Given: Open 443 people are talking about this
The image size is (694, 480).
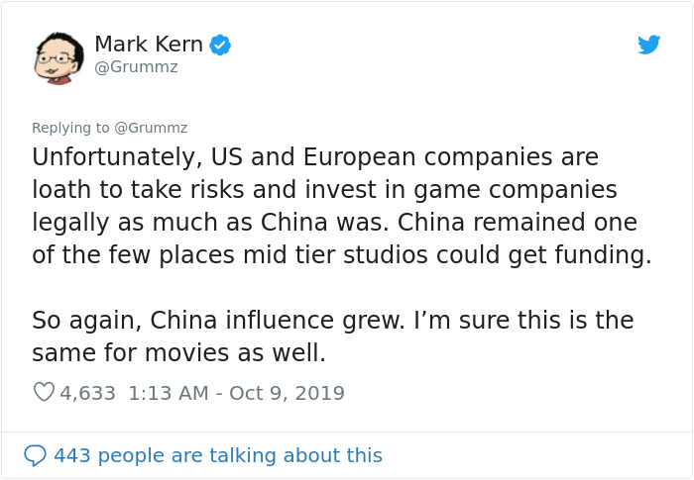Looking at the screenshot, I should (218, 455).
